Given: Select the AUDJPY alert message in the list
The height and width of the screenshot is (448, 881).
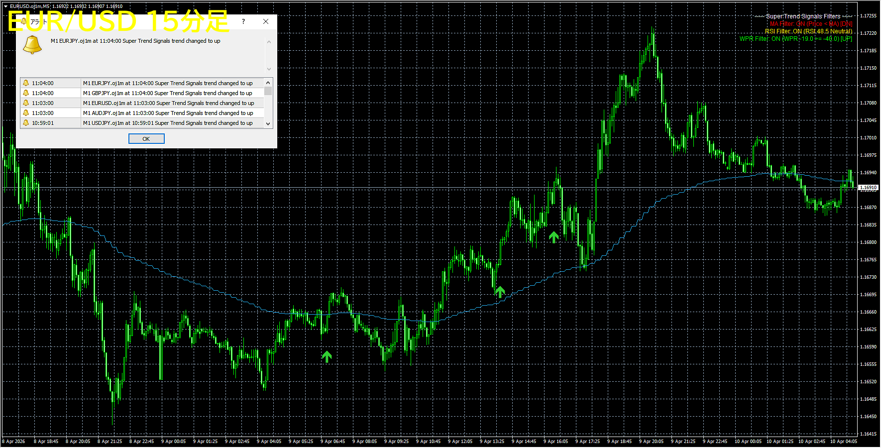Looking at the screenshot, I should (x=168, y=113).
